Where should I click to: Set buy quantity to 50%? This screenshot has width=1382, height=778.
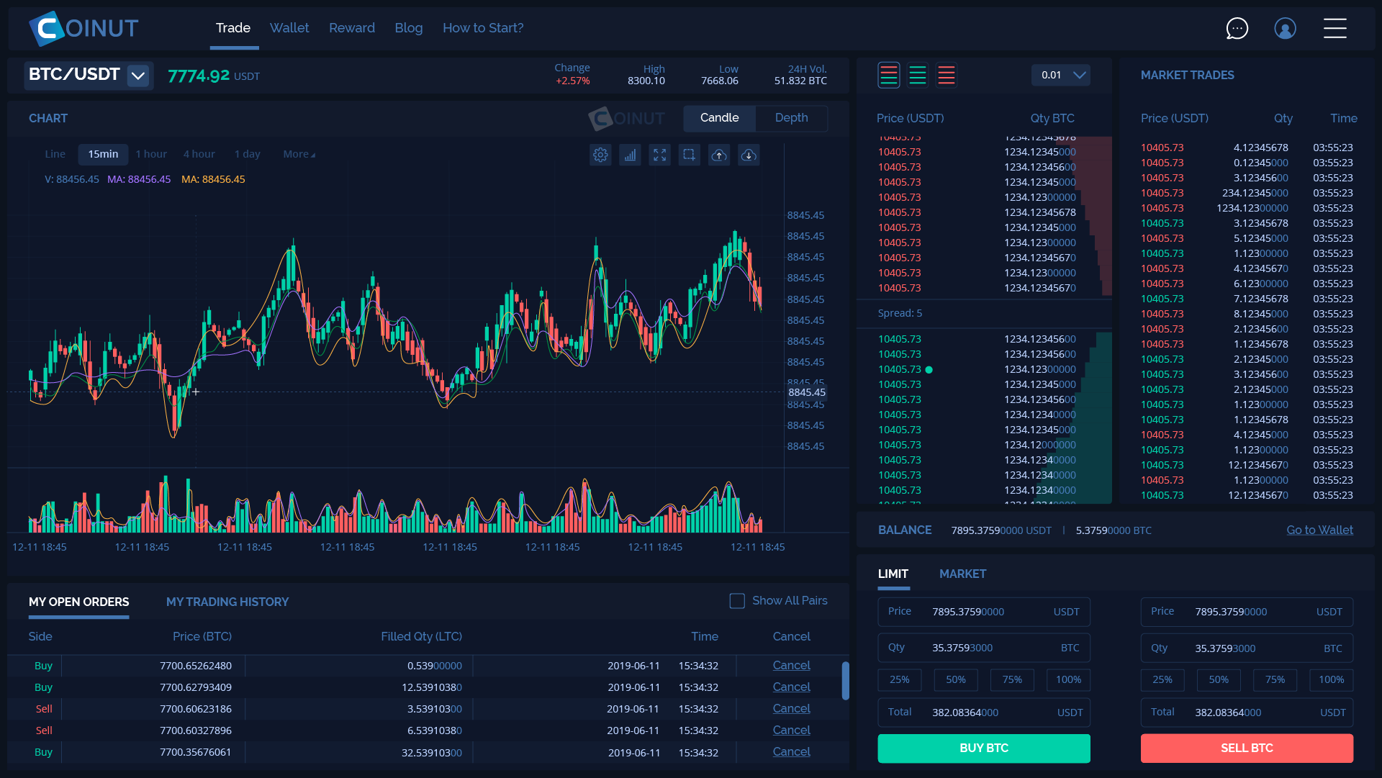pos(956,680)
